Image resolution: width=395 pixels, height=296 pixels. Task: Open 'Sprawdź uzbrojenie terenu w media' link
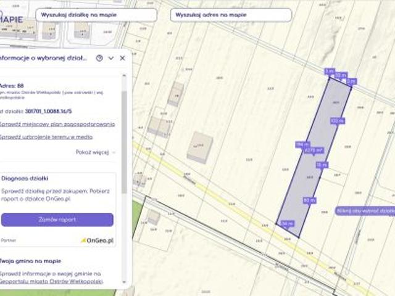[x=46, y=137]
